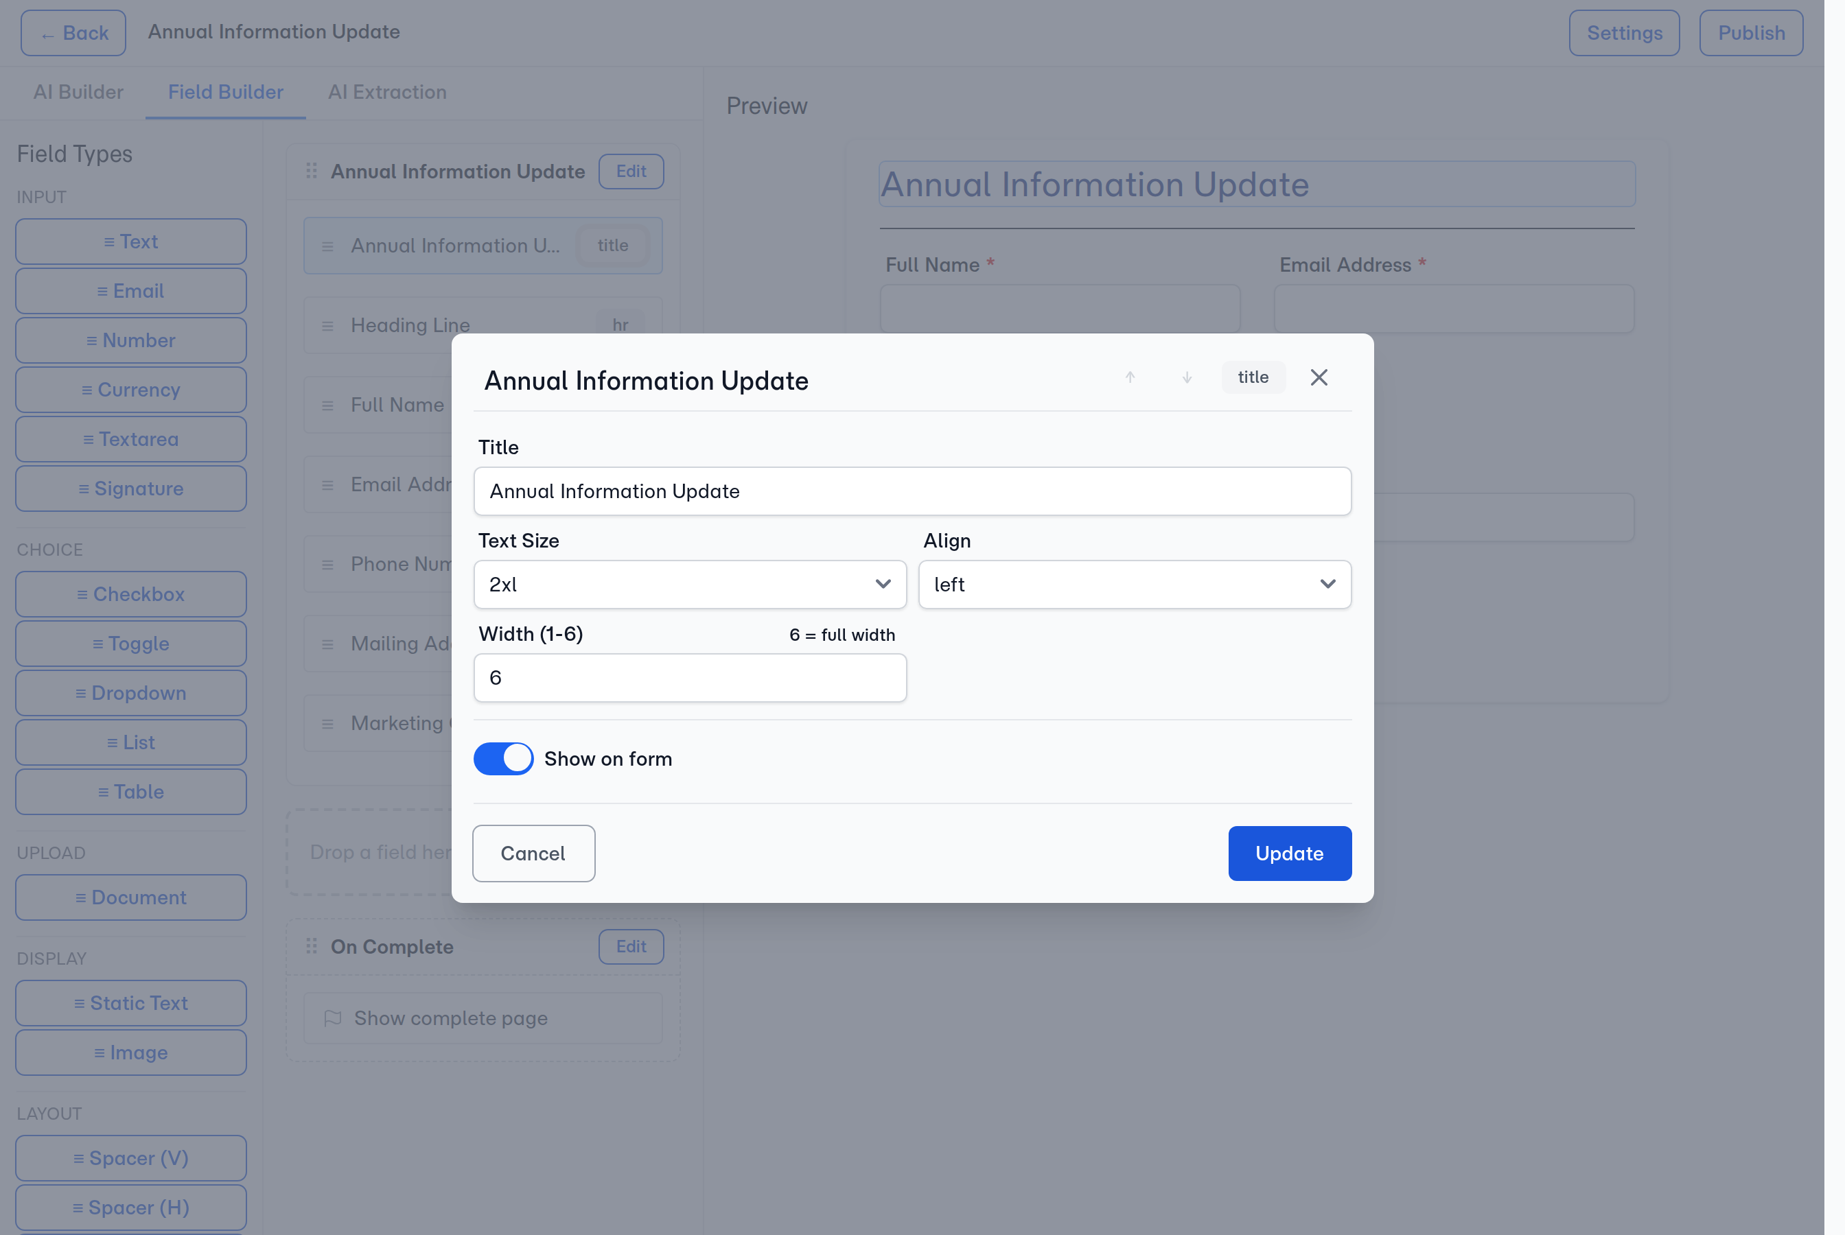
Task: Add a Textarea field type
Action: click(131, 440)
